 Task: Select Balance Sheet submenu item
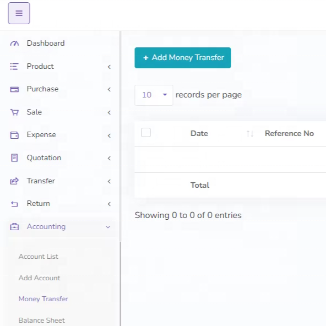coord(42,320)
